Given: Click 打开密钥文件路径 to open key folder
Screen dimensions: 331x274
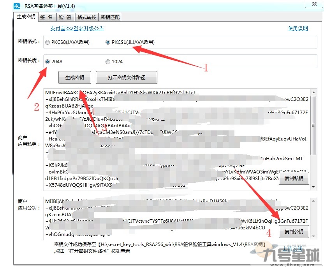Looking at the screenshot, I should [126, 77].
